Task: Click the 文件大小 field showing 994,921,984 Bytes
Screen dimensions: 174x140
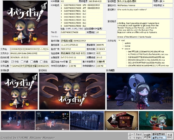Action: (x=30, y=53)
